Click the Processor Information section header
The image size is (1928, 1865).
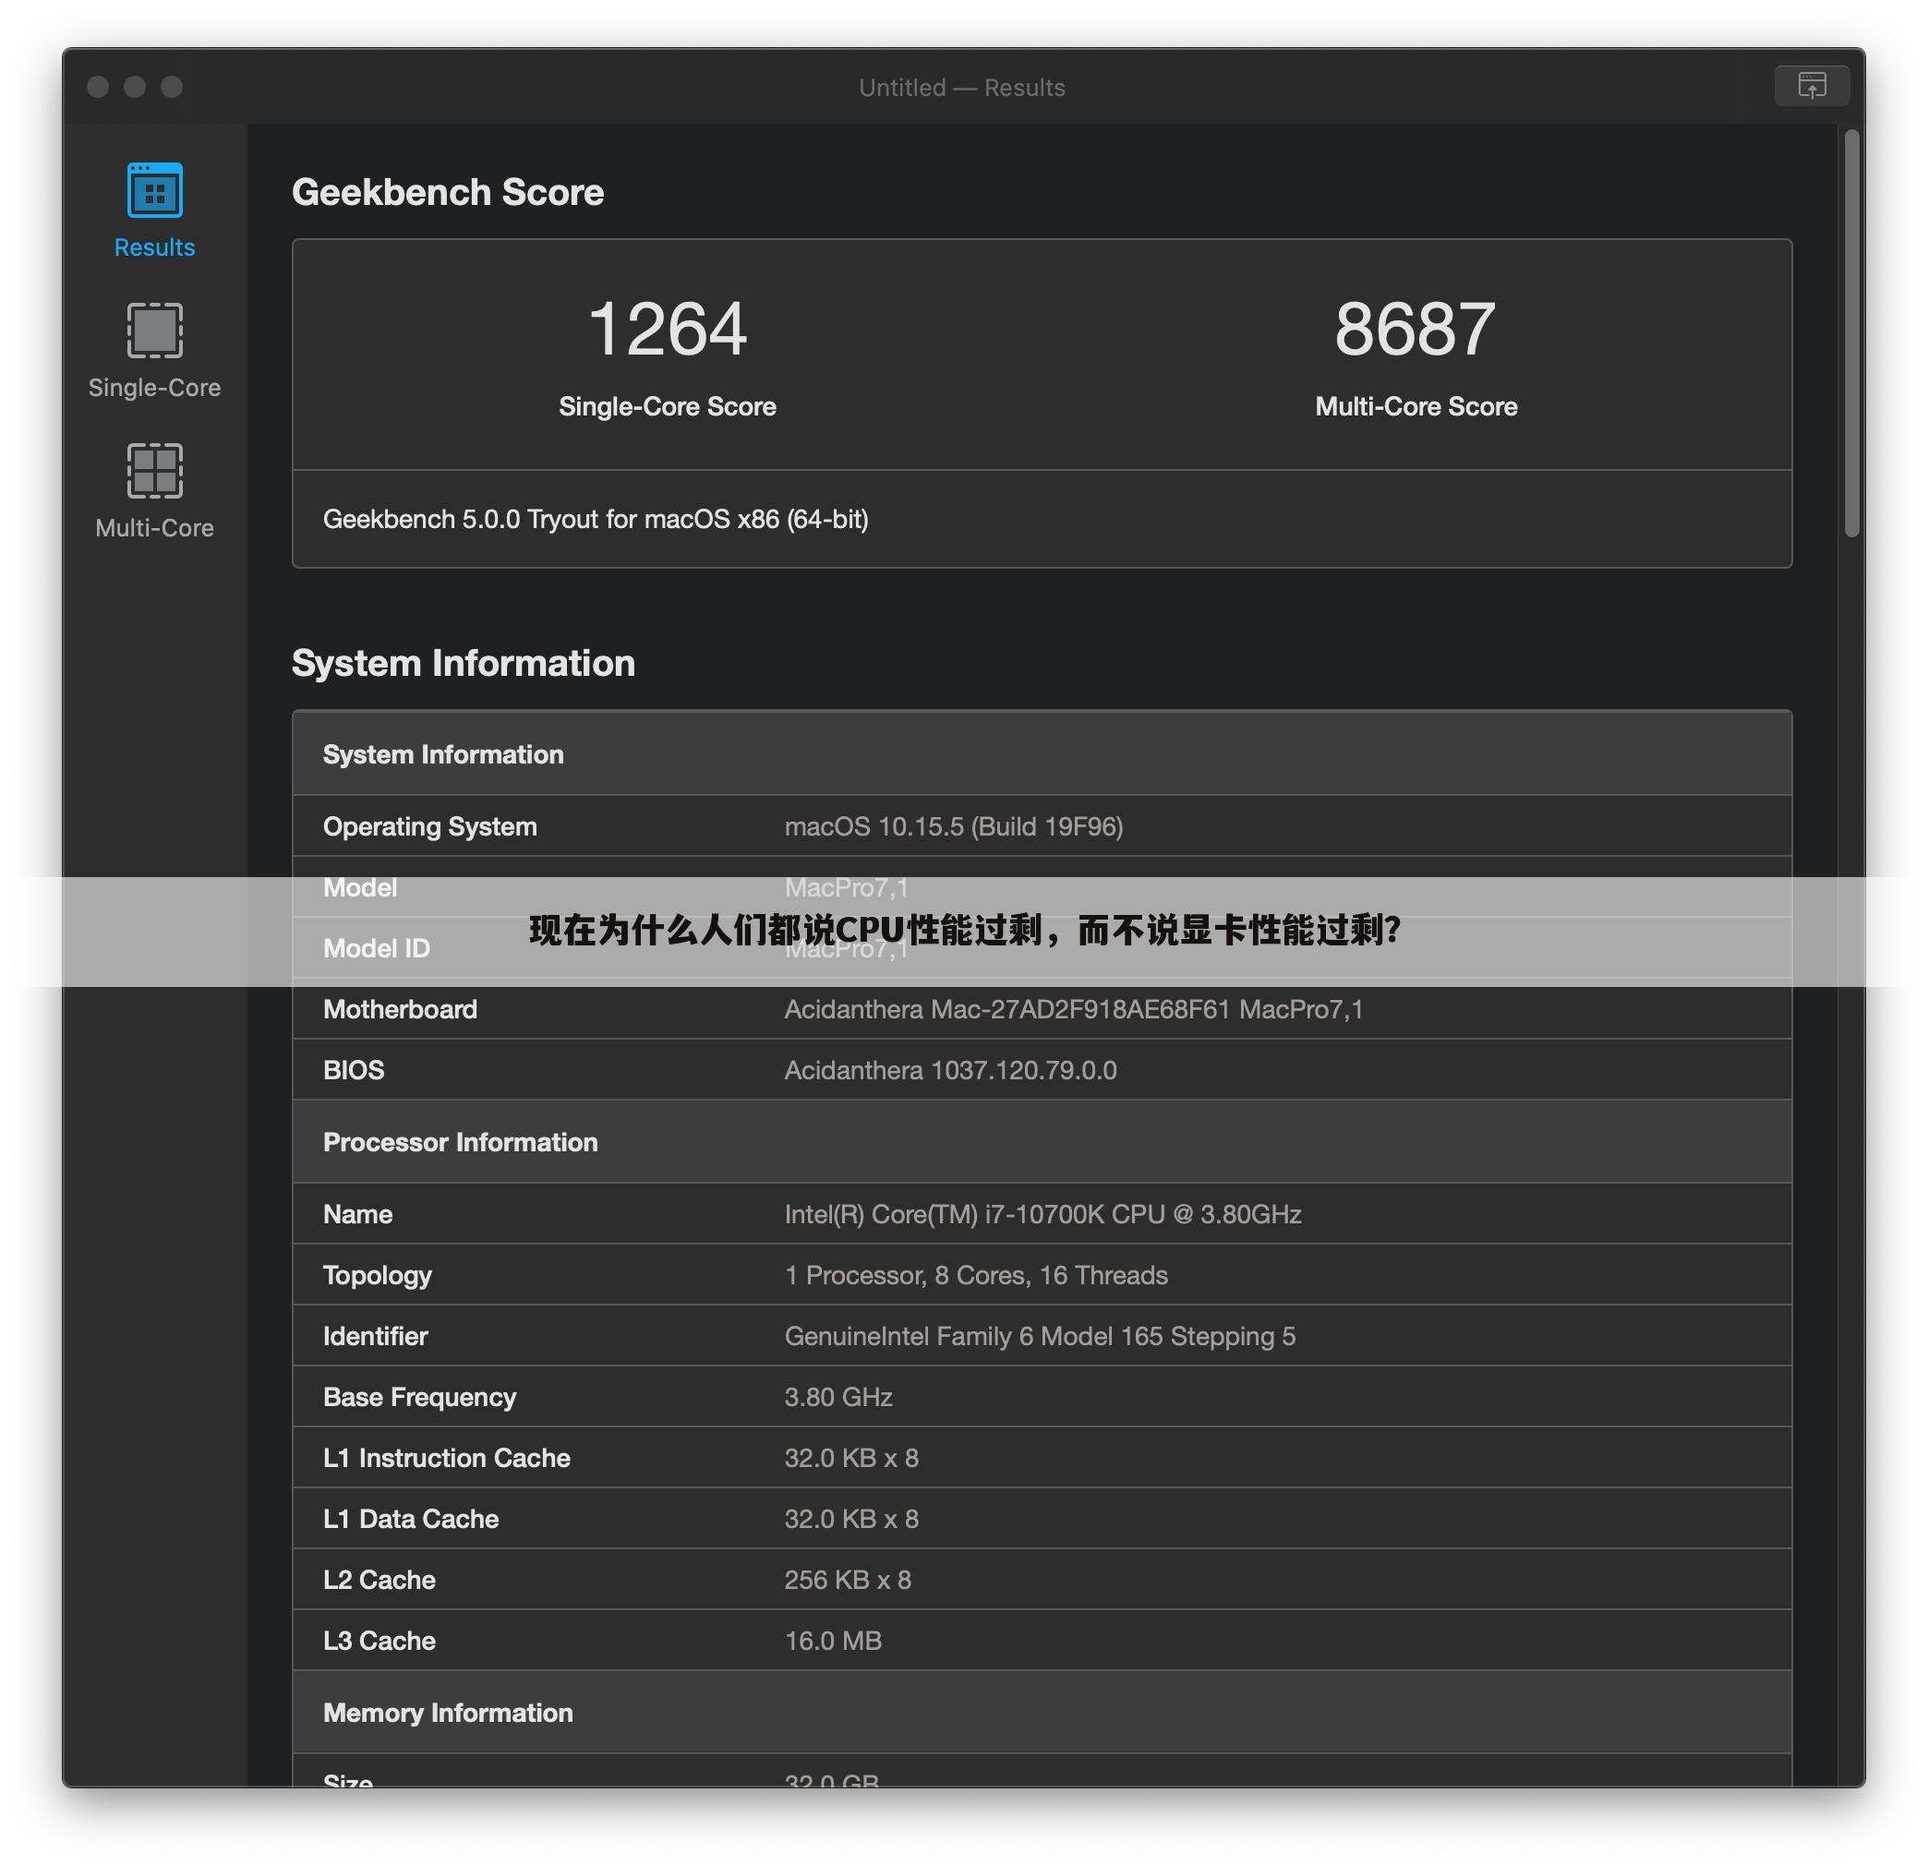[x=461, y=1142]
